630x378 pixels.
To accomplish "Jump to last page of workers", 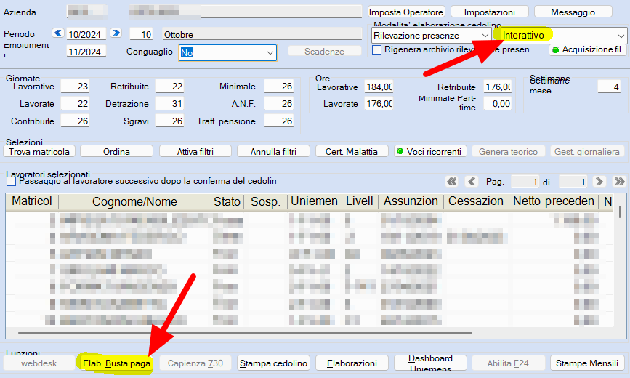I will 619,182.
